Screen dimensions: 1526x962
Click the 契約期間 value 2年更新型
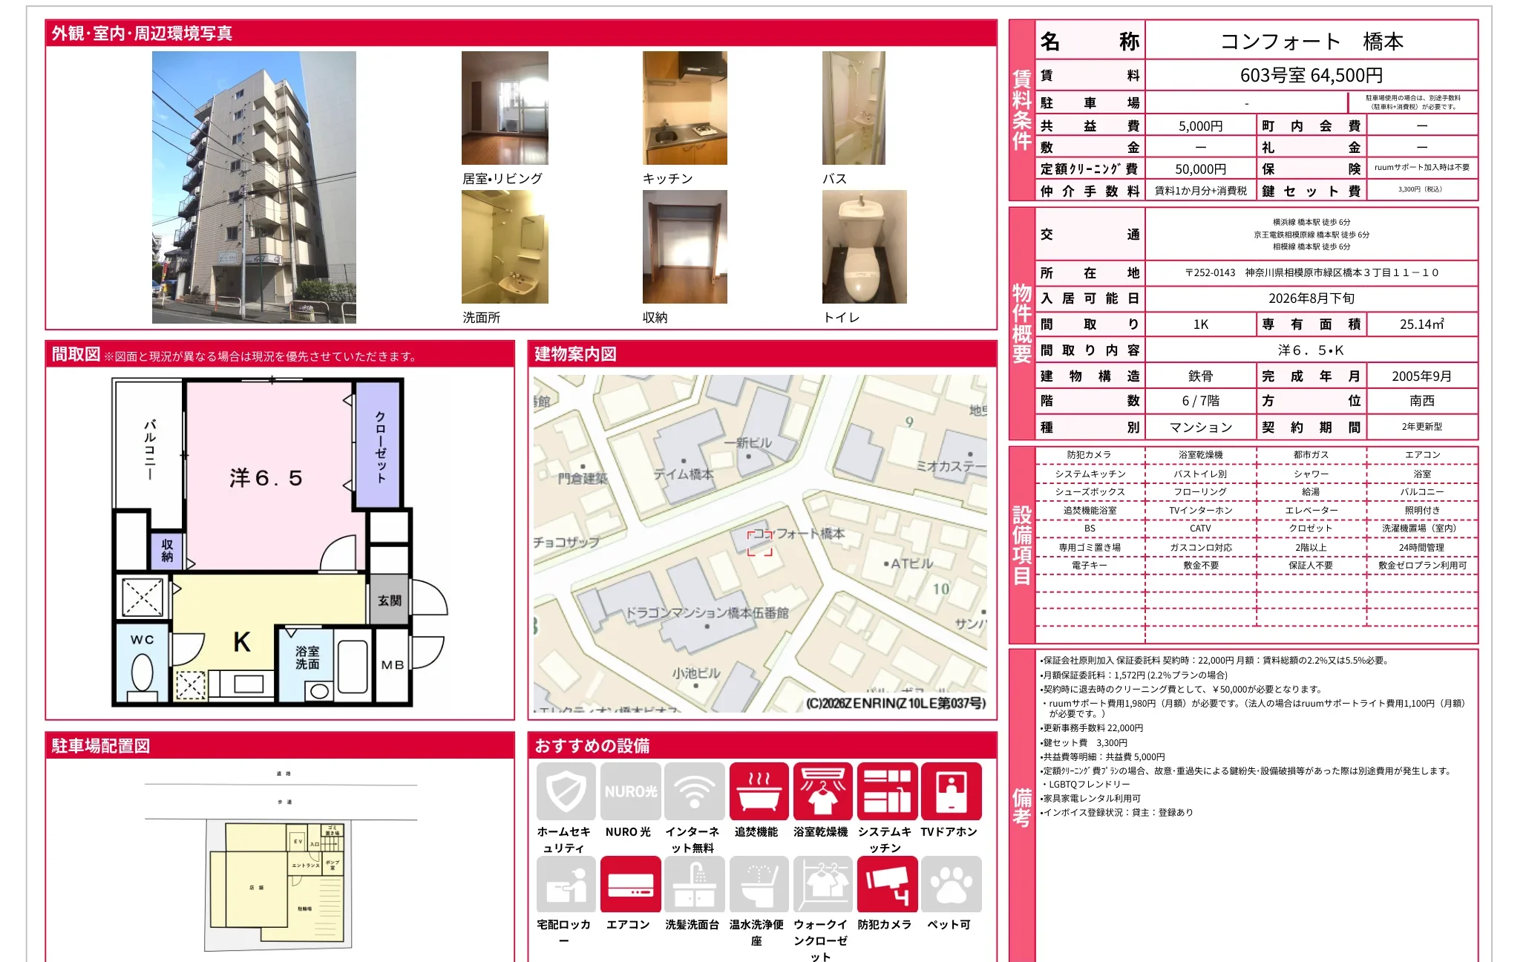(1422, 427)
